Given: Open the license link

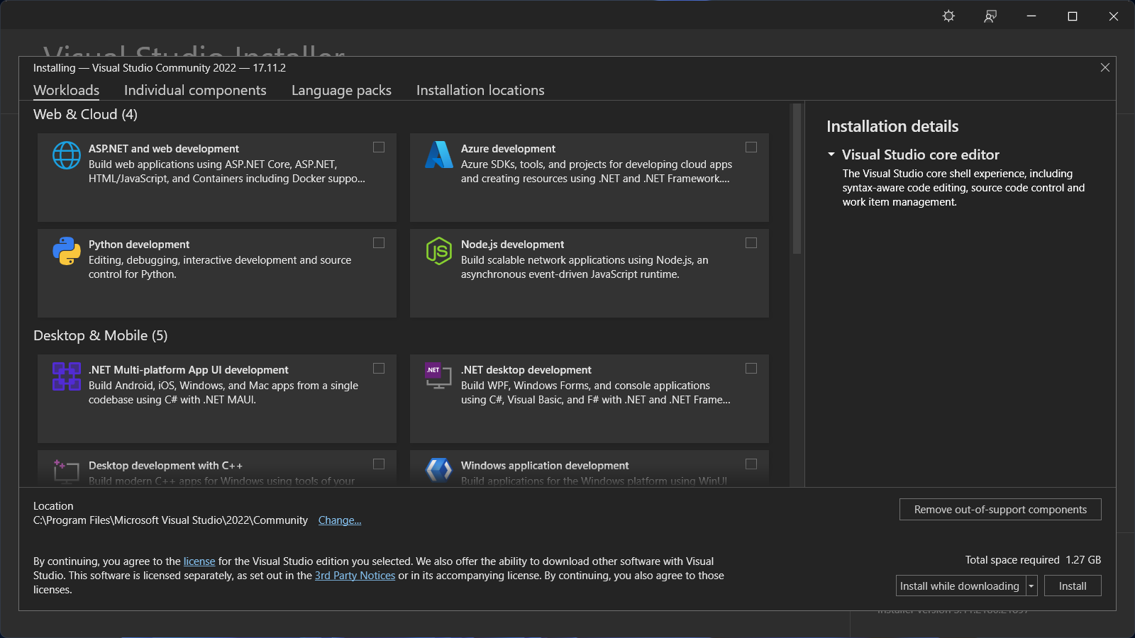Looking at the screenshot, I should [199, 561].
